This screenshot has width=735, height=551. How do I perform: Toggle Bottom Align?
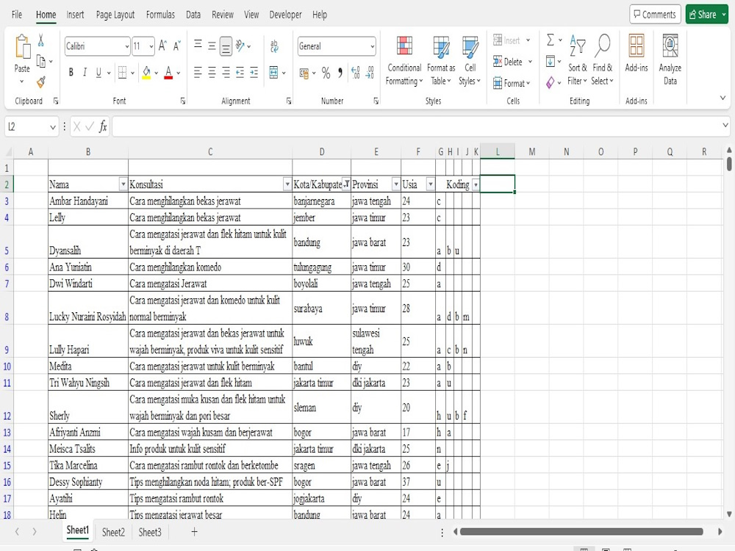pyautogui.click(x=226, y=46)
